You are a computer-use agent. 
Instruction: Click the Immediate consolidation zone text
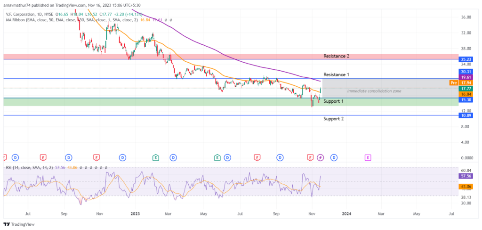click(x=374, y=91)
